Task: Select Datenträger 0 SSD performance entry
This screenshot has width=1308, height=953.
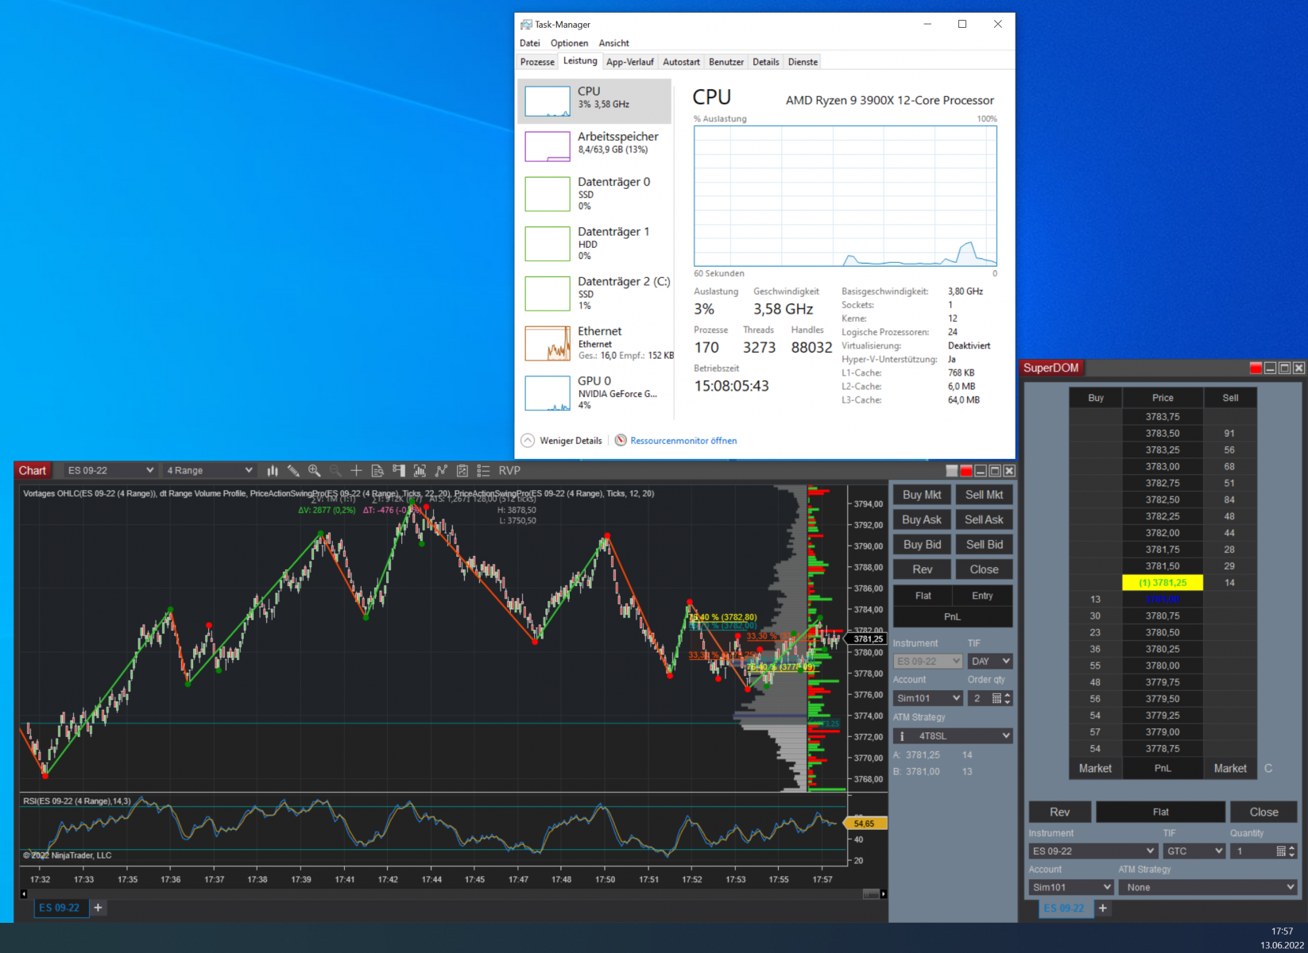Action: click(x=594, y=194)
